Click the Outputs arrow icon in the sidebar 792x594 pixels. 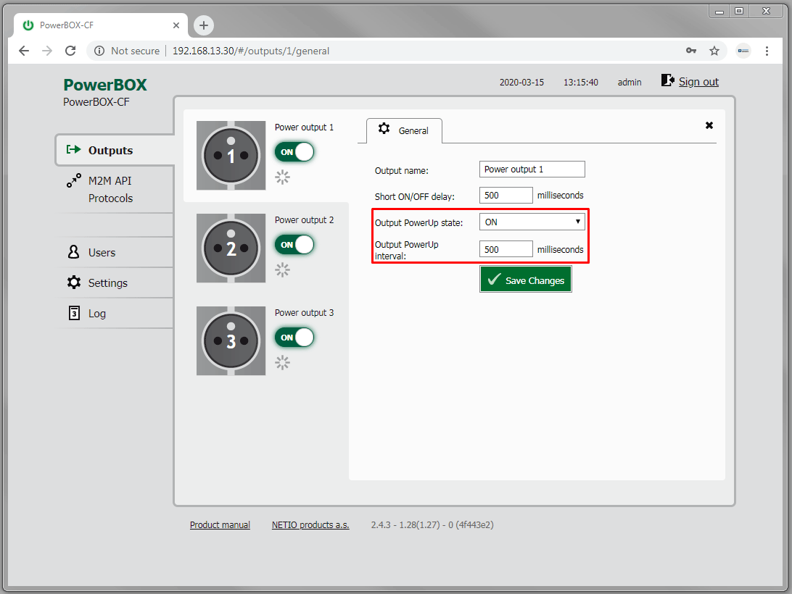pyautogui.click(x=74, y=149)
